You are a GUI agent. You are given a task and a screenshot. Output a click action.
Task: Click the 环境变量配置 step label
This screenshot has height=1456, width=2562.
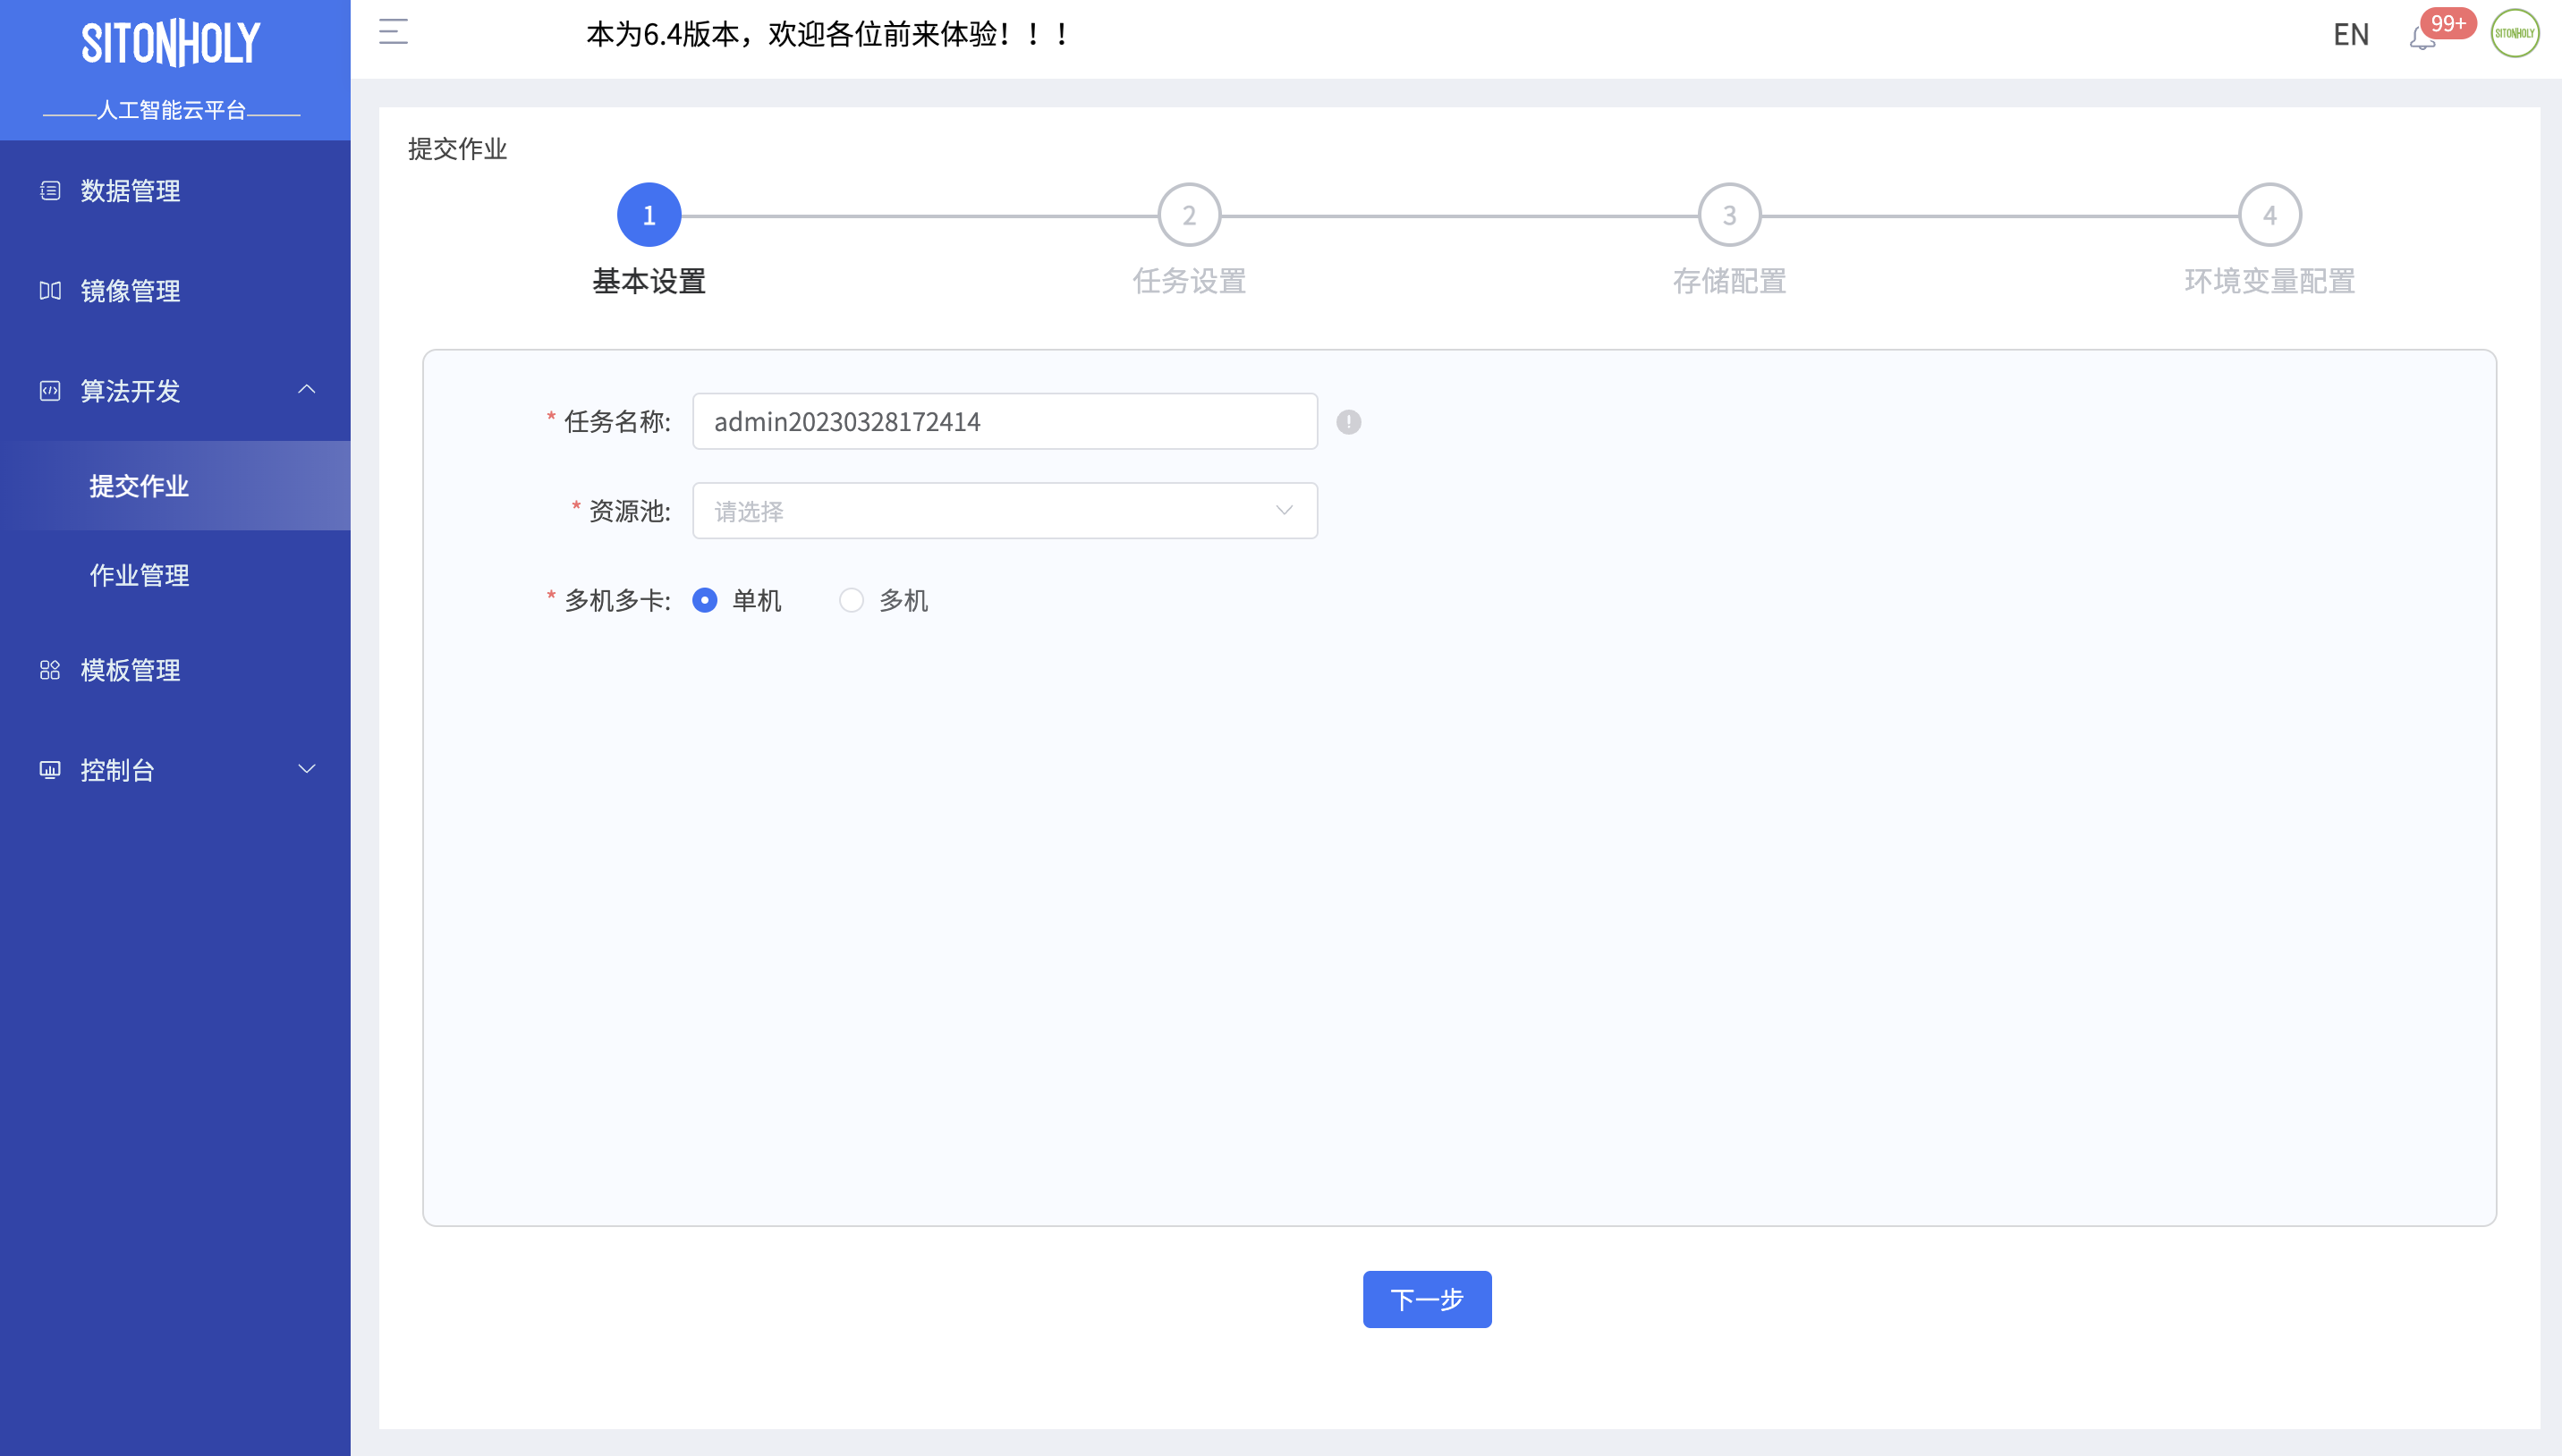(2269, 281)
